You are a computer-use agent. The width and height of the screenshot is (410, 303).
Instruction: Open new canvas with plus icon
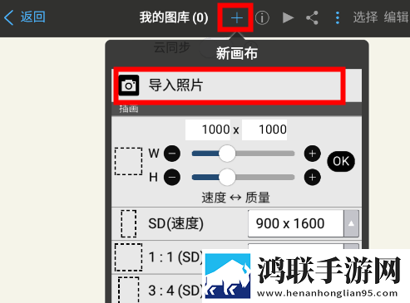pyautogui.click(x=236, y=18)
